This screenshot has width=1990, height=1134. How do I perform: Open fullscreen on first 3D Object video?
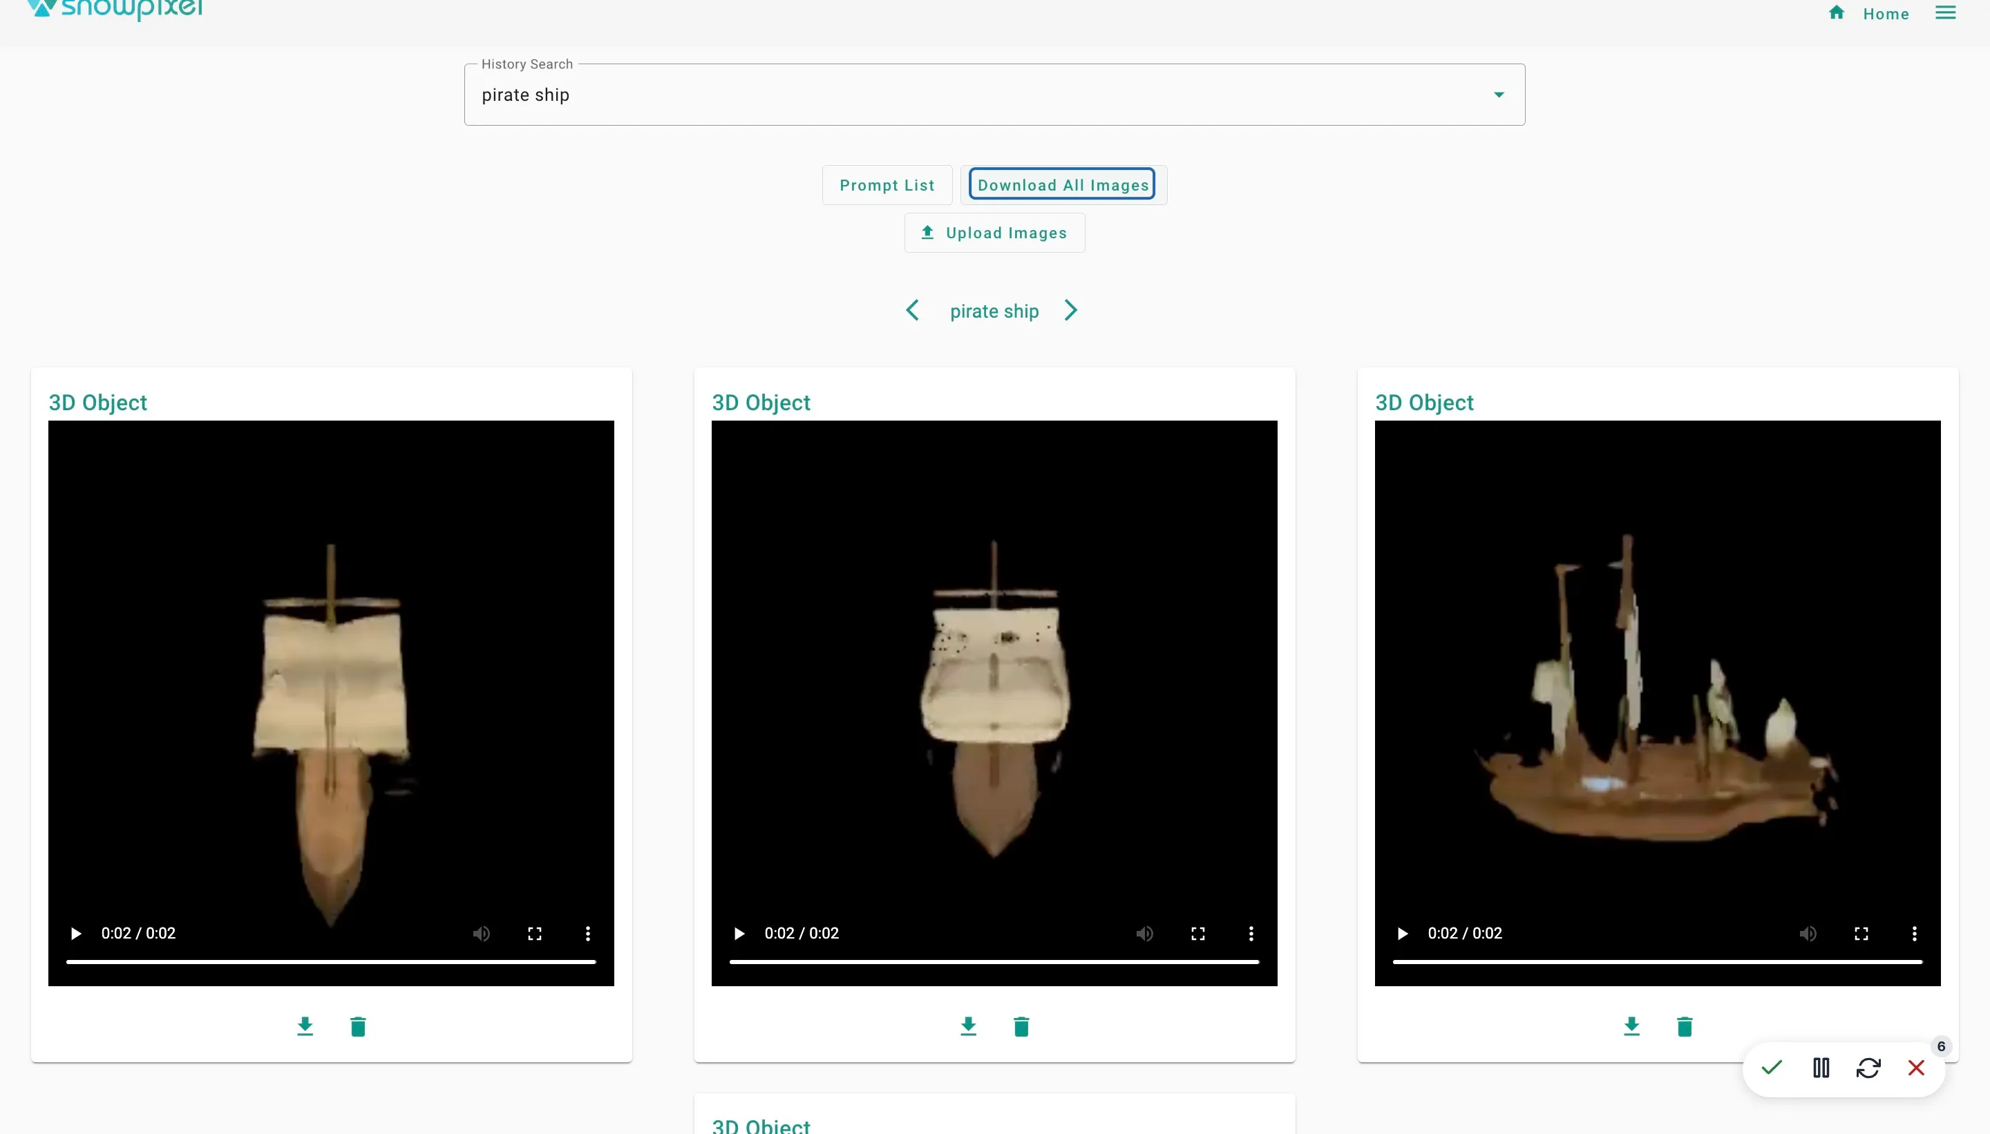(535, 933)
